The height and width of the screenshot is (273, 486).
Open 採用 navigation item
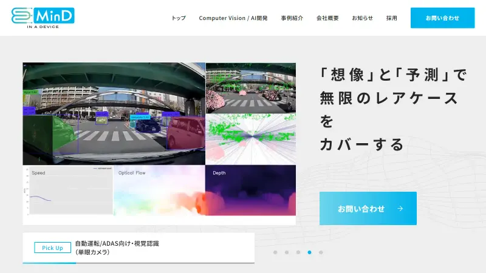coord(391,18)
